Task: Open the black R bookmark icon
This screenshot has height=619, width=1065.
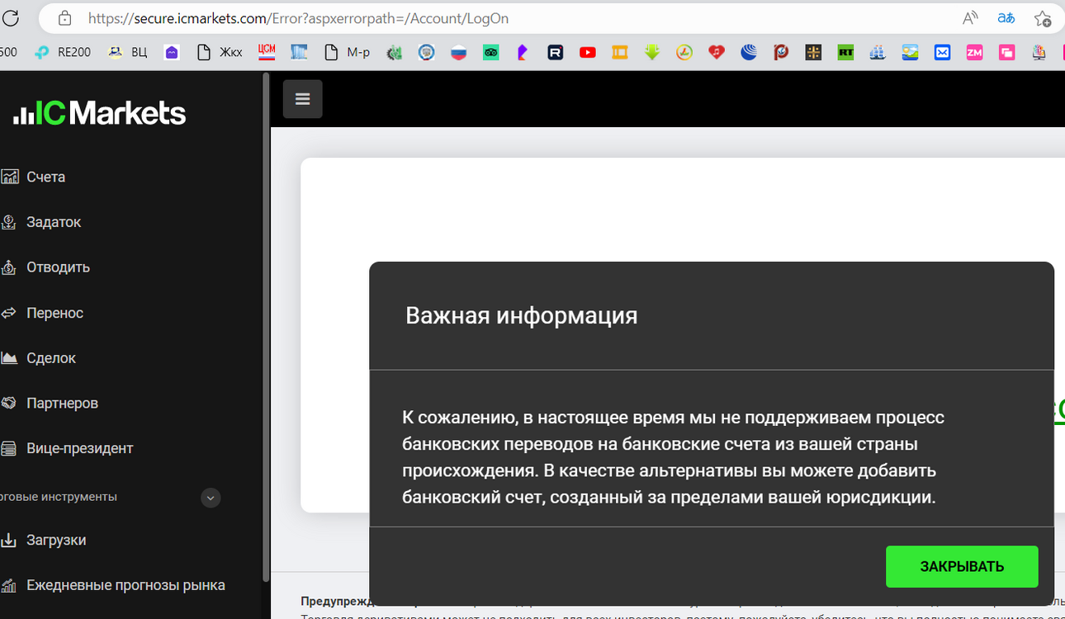Action: (556, 52)
